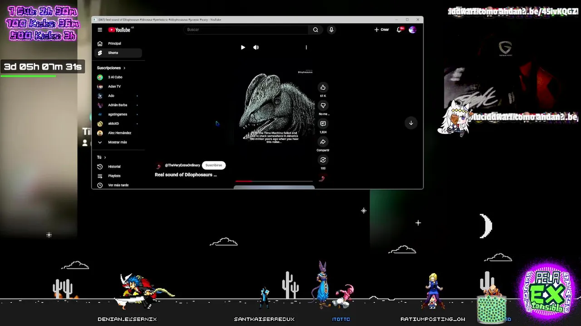Viewport: 581px width, 326px height.
Task: Click the Ver más tarde clock icon
Action: point(100,185)
